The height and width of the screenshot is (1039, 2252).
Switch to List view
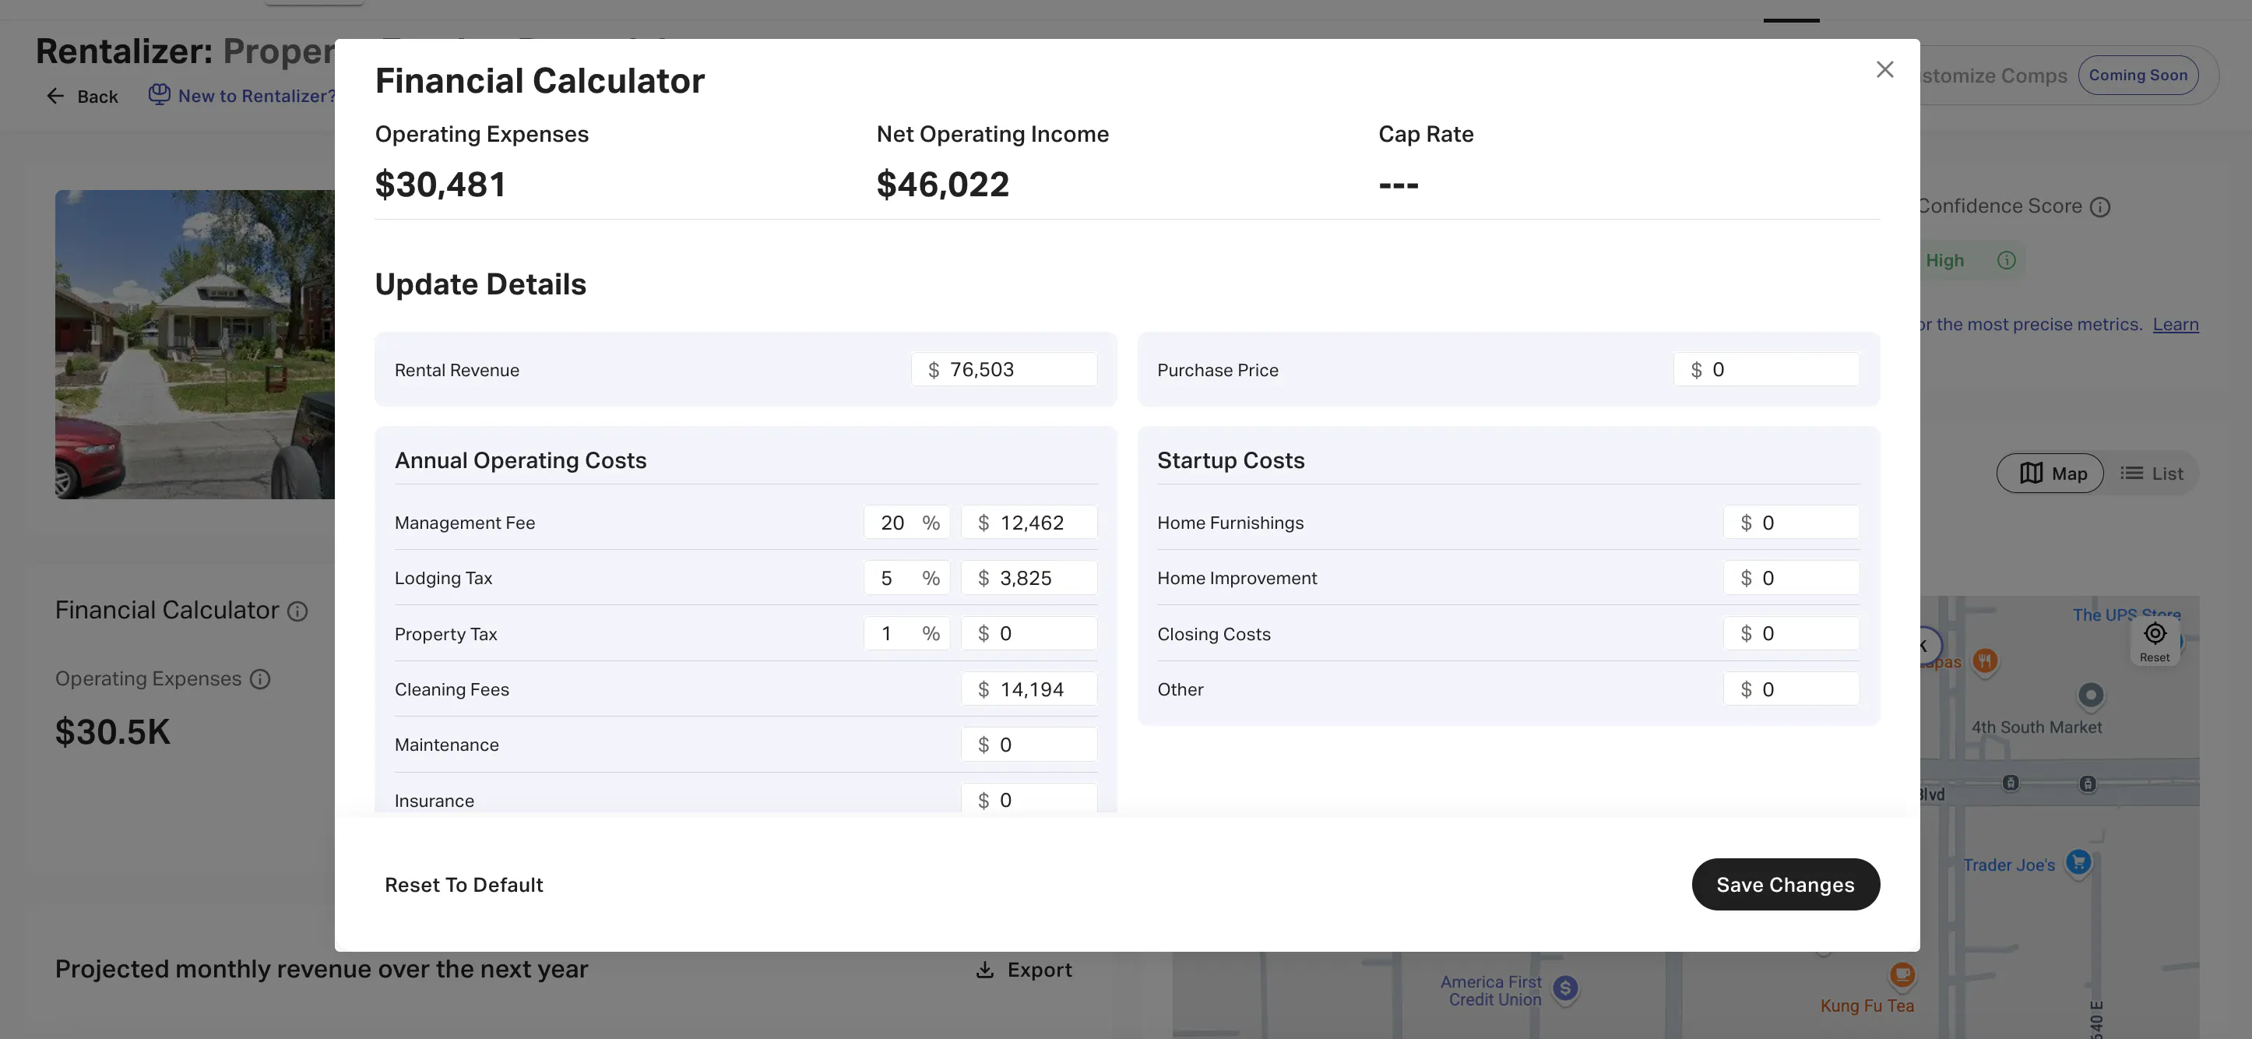click(2151, 473)
